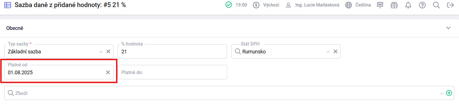Switch language via Čeština
The width and height of the screenshot is (459, 109).
pos(358,5)
